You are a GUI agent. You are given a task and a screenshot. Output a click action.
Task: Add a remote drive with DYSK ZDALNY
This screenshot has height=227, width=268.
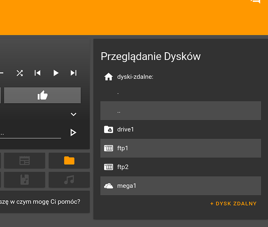(233, 203)
